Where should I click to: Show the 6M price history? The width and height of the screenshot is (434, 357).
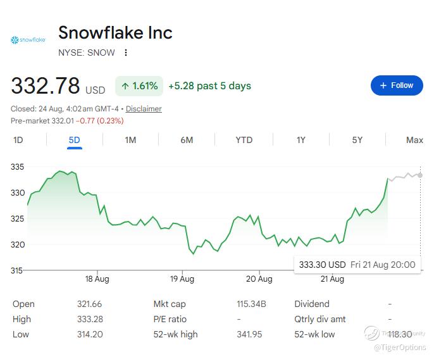pos(187,140)
